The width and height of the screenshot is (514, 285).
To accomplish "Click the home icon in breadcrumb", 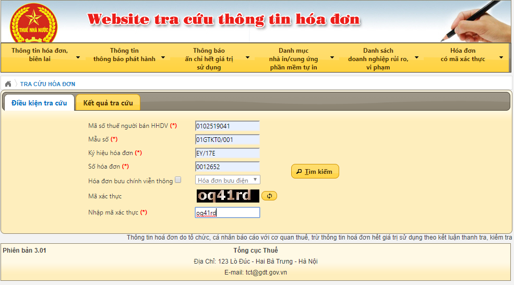I will (8, 84).
